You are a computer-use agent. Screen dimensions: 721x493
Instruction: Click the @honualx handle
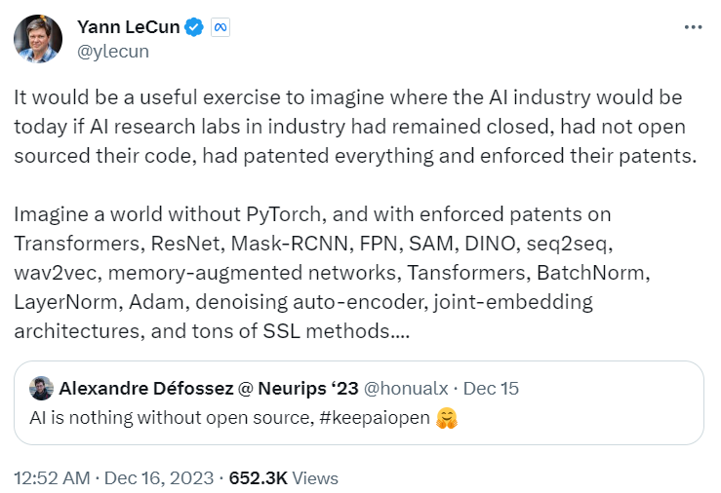[x=406, y=389]
